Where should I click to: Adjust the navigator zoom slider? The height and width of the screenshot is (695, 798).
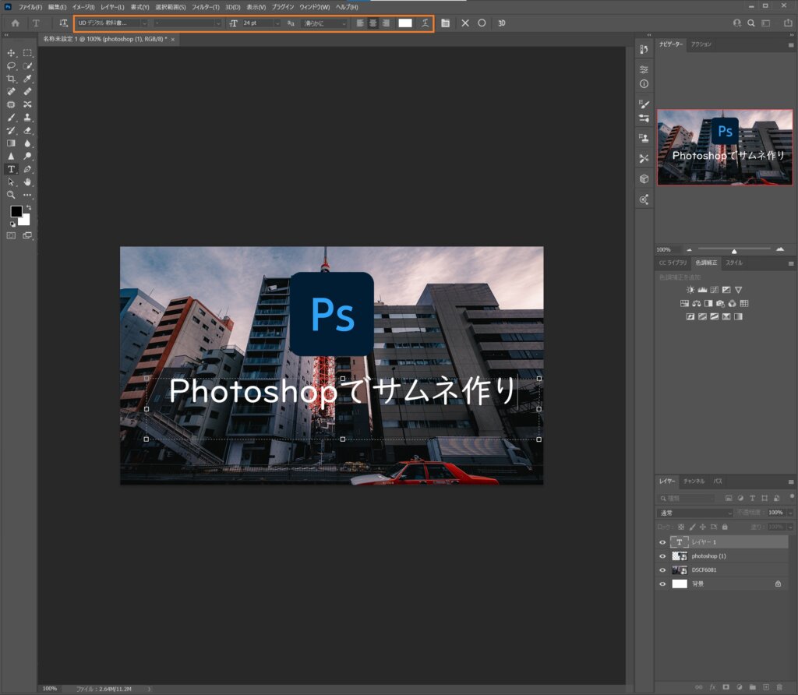(x=734, y=251)
